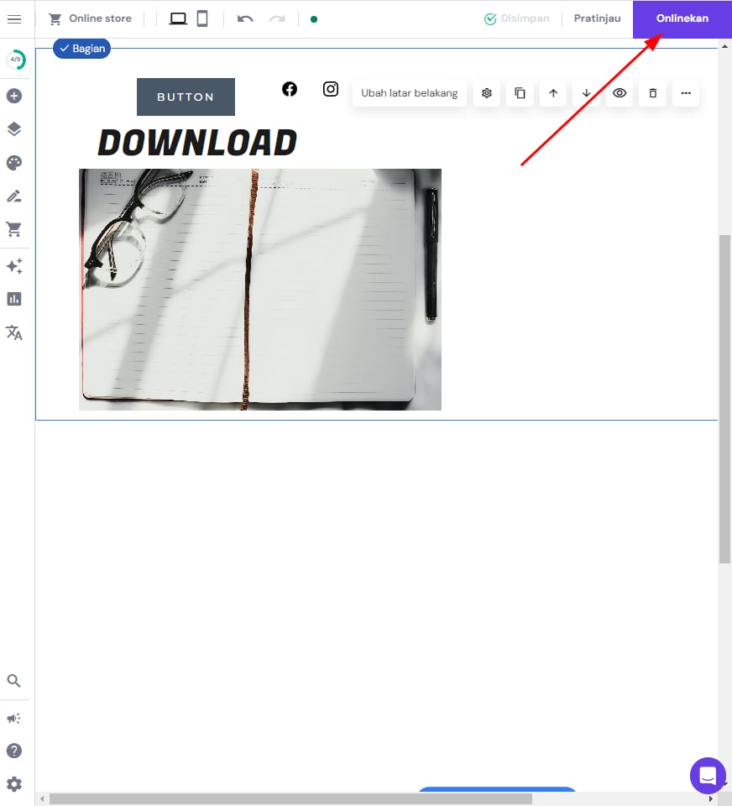Image resolution: width=732 pixels, height=806 pixels.
Task: Open the Layers panel in sidebar
Action: tap(14, 129)
